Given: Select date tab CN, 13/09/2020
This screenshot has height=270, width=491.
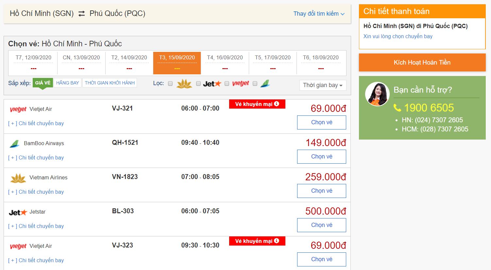Looking at the screenshot, I should [x=81, y=63].
